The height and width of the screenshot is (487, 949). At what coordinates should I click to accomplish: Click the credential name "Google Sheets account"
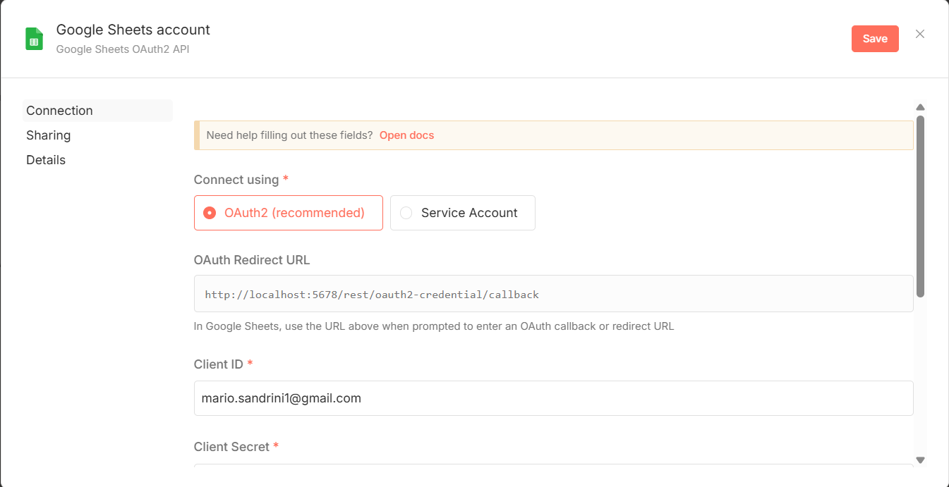(x=133, y=30)
